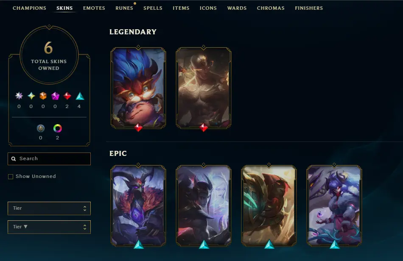Select the Teemo legendary skin card
Image resolution: width=403 pixels, height=261 pixels.
click(x=138, y=88)
